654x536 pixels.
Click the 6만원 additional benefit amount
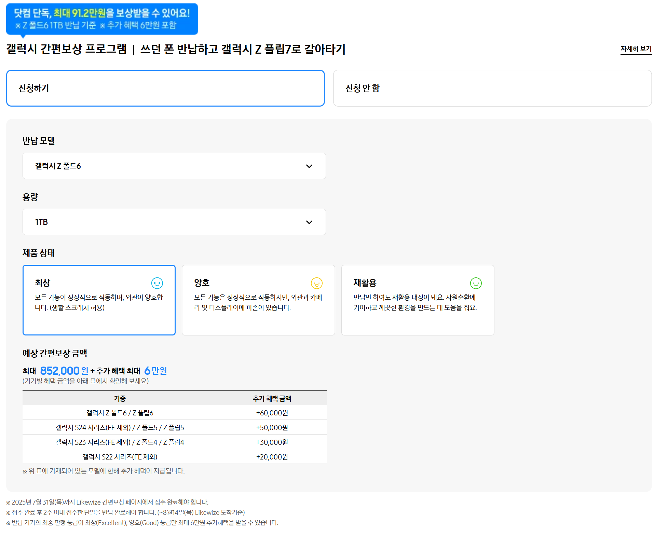point(155,371)
